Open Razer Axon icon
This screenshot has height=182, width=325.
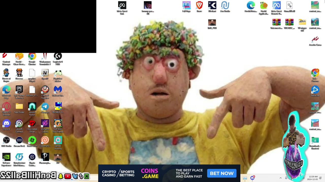pos(32,142)
